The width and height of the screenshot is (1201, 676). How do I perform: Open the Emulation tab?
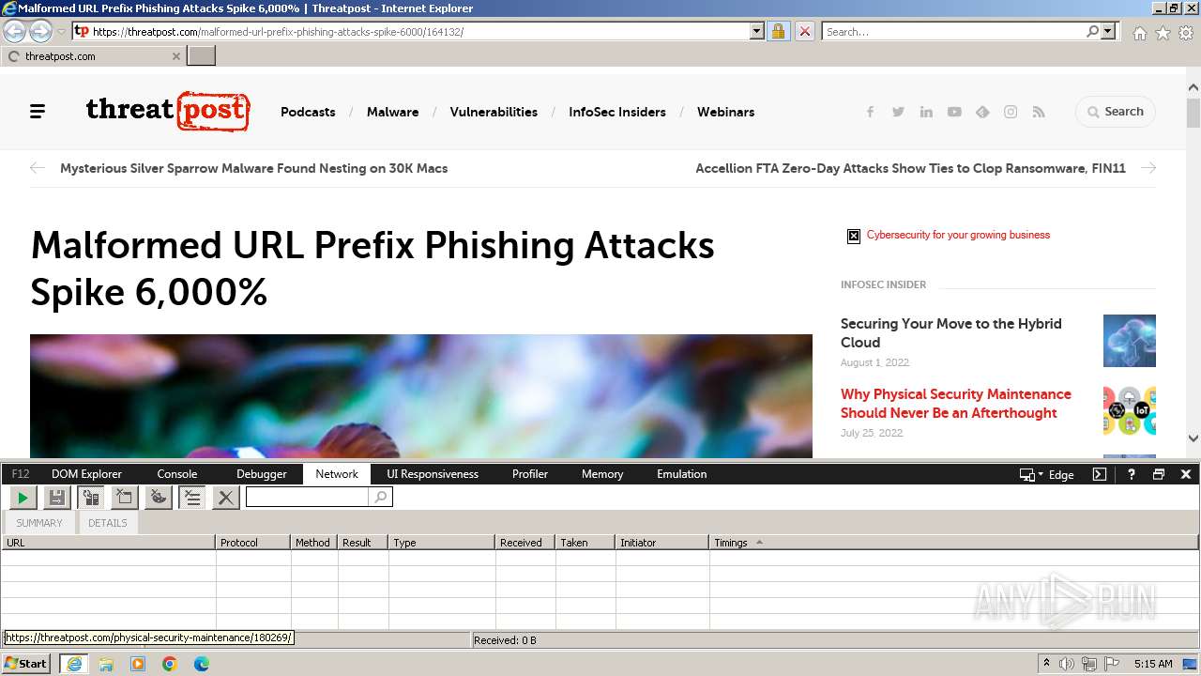point(682,474)
